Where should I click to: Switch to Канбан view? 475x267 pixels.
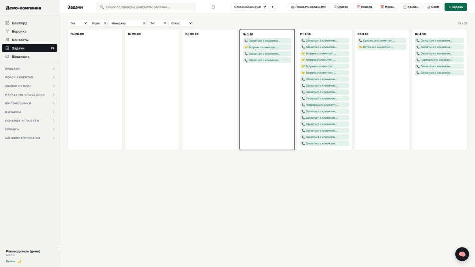point(410,7)
